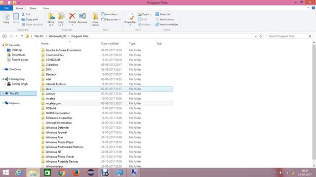Viewport: 316px width, 177px height.
Task: Select the Windows Media Player folder
Action: click(x=107, y=142)
